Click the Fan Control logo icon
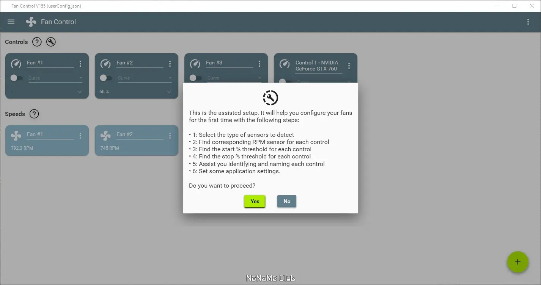This screenshot has height=285, width=541. [31, 22]
